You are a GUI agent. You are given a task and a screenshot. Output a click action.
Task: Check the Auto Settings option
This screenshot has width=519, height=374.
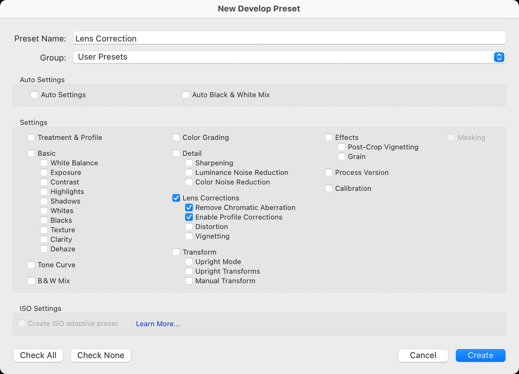35,95
